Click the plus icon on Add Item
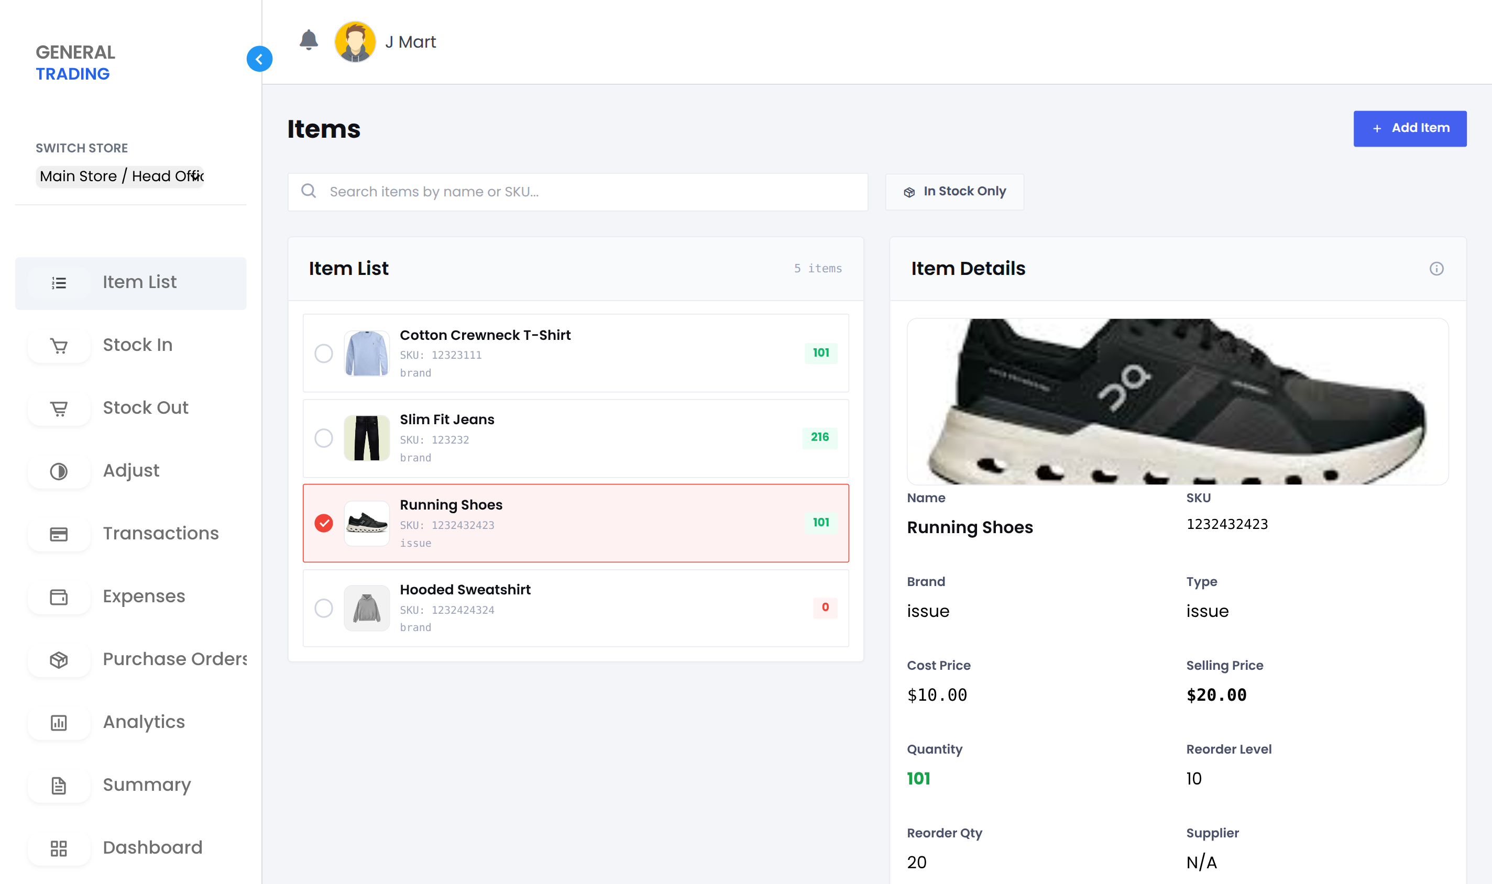Image resolution: width=1492 pixels, height=884 pixels. point(1377,129)
